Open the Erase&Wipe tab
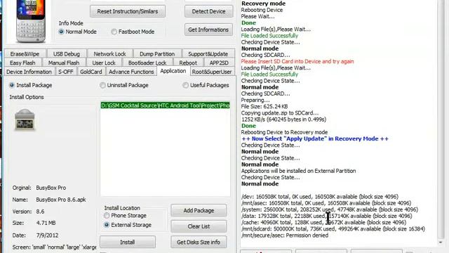449x253 pixels. click(25, 54)
